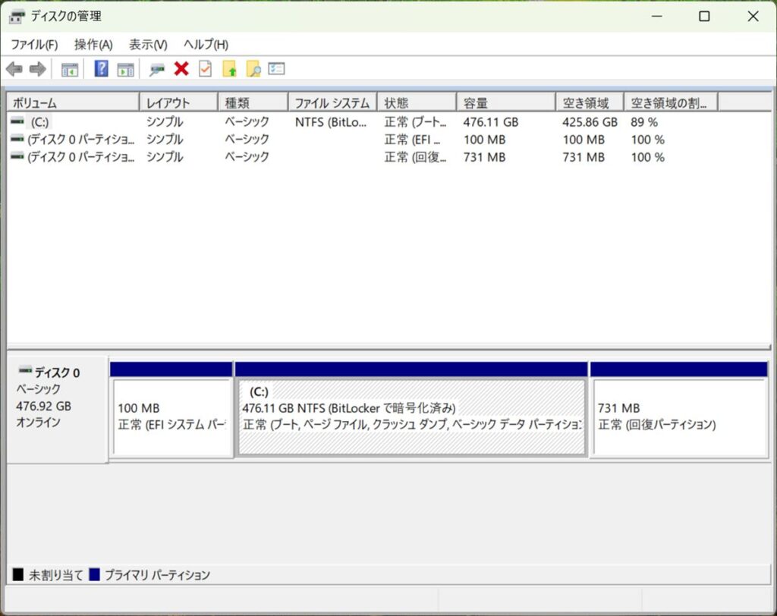777x616 pixels.
Task: Select the 100 MB EFI volume name in the list
Action: tap(80, 140)
